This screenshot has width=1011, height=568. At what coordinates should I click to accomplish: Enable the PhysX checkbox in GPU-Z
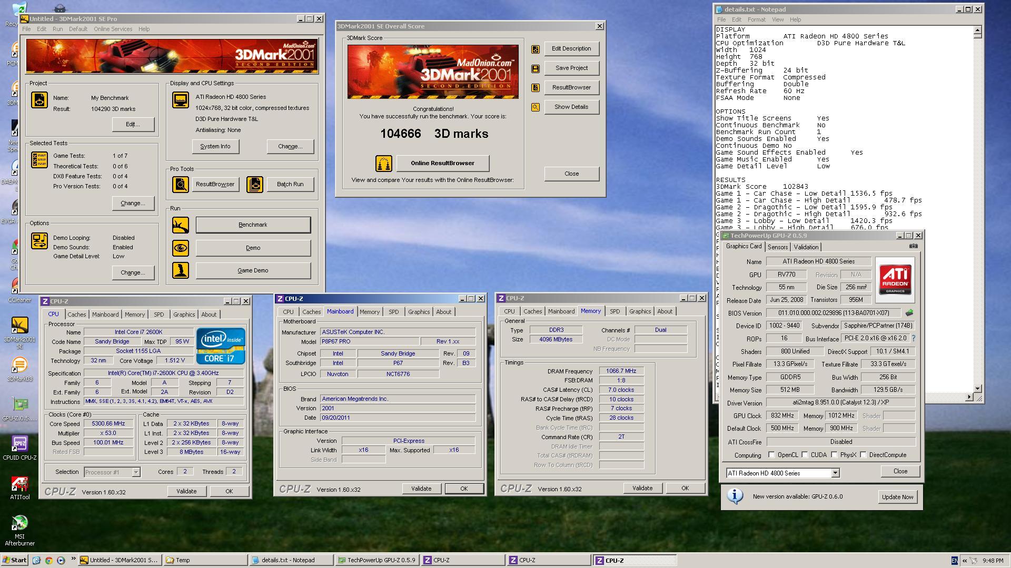[834, 455]
